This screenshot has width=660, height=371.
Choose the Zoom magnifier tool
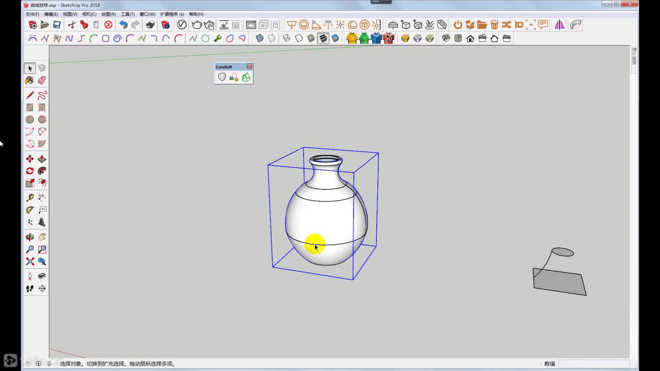30,249
